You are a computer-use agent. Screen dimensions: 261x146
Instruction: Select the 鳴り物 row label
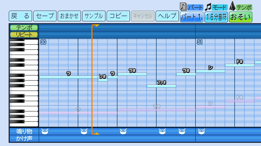pos(24,131)
